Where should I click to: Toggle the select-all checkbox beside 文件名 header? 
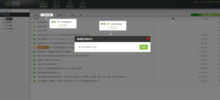(x=31, y=18)
